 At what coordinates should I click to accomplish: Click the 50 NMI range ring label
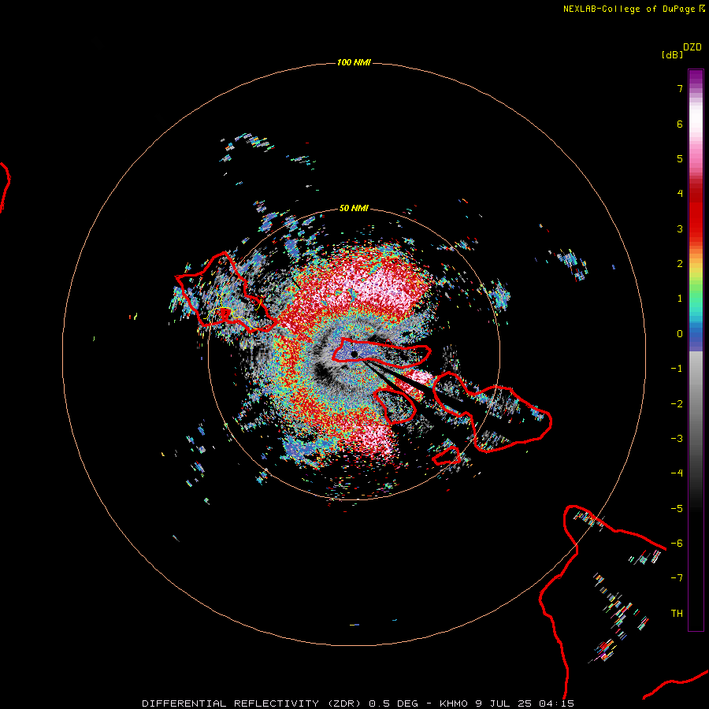click(x=354, y=208)
